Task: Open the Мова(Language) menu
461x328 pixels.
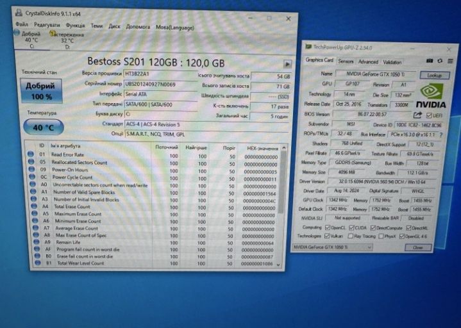Action: point(175,28)
